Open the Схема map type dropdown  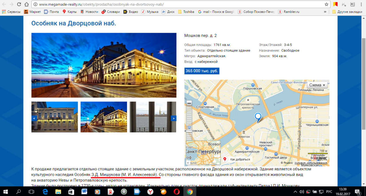[x=317, y=85]
